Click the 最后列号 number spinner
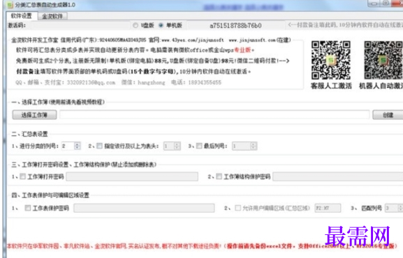The width and height of the screenshot is (403, 258). coord(244,146)
